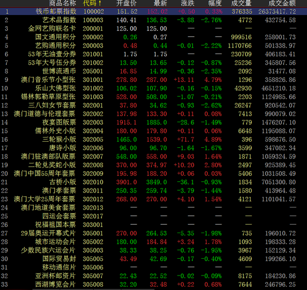Click volume value 42930
The image size is (307, 290).
click(243, 89)
